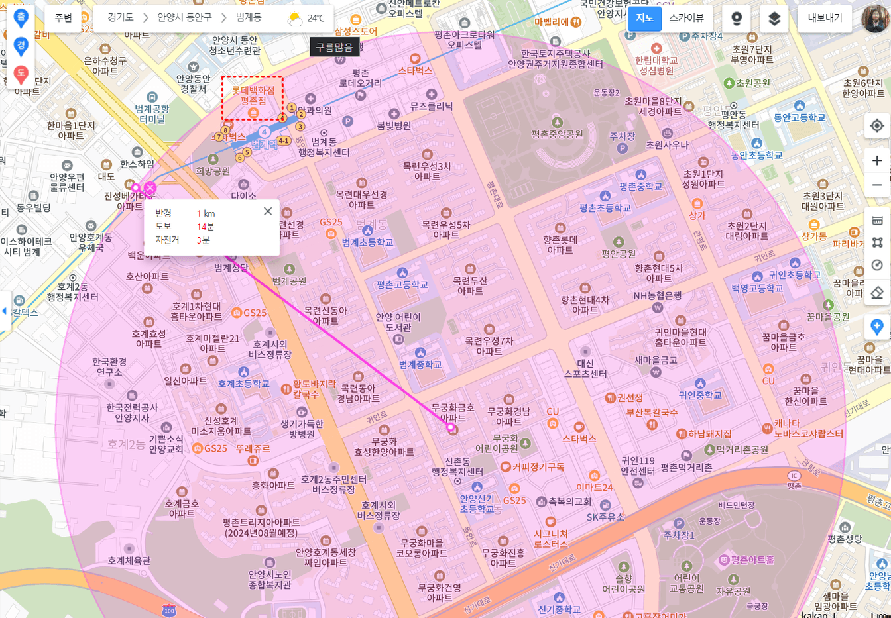Click the 평촌중앙공원 park marker

pyautogui.click(x=557, y=123)
